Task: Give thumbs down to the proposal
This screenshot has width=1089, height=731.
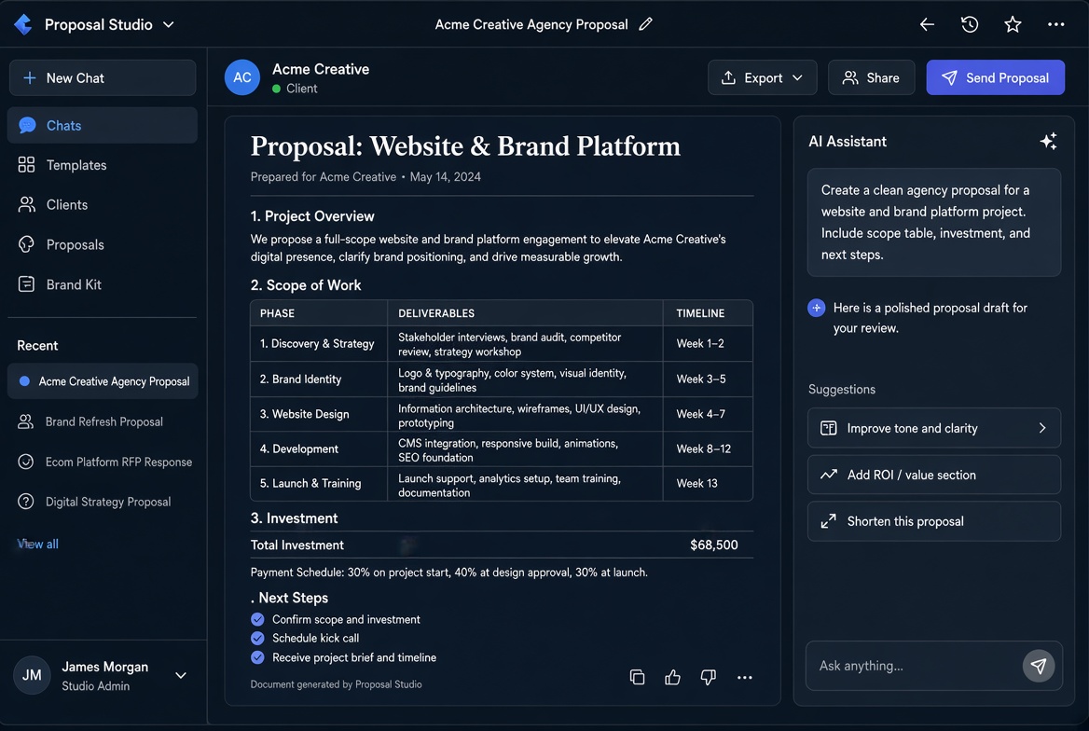Action: click(x=708, y=677)
